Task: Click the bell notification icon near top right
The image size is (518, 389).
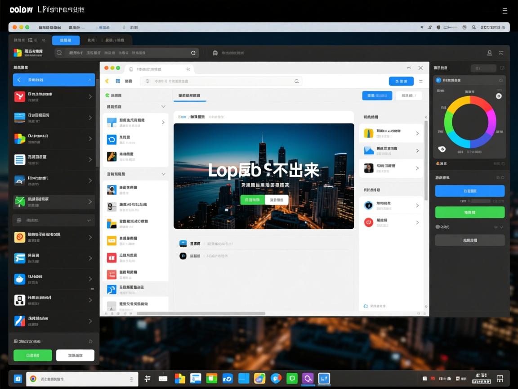Action: click(490, 53)
